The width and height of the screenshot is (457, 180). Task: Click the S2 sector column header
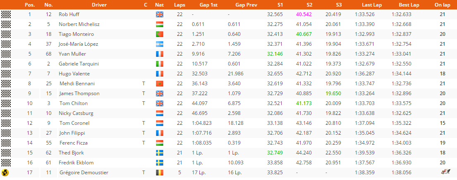point(309,5)
